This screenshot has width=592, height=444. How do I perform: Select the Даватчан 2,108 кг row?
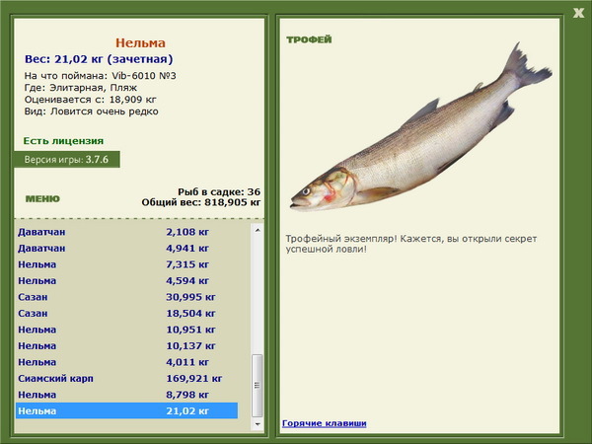(127, 232)
